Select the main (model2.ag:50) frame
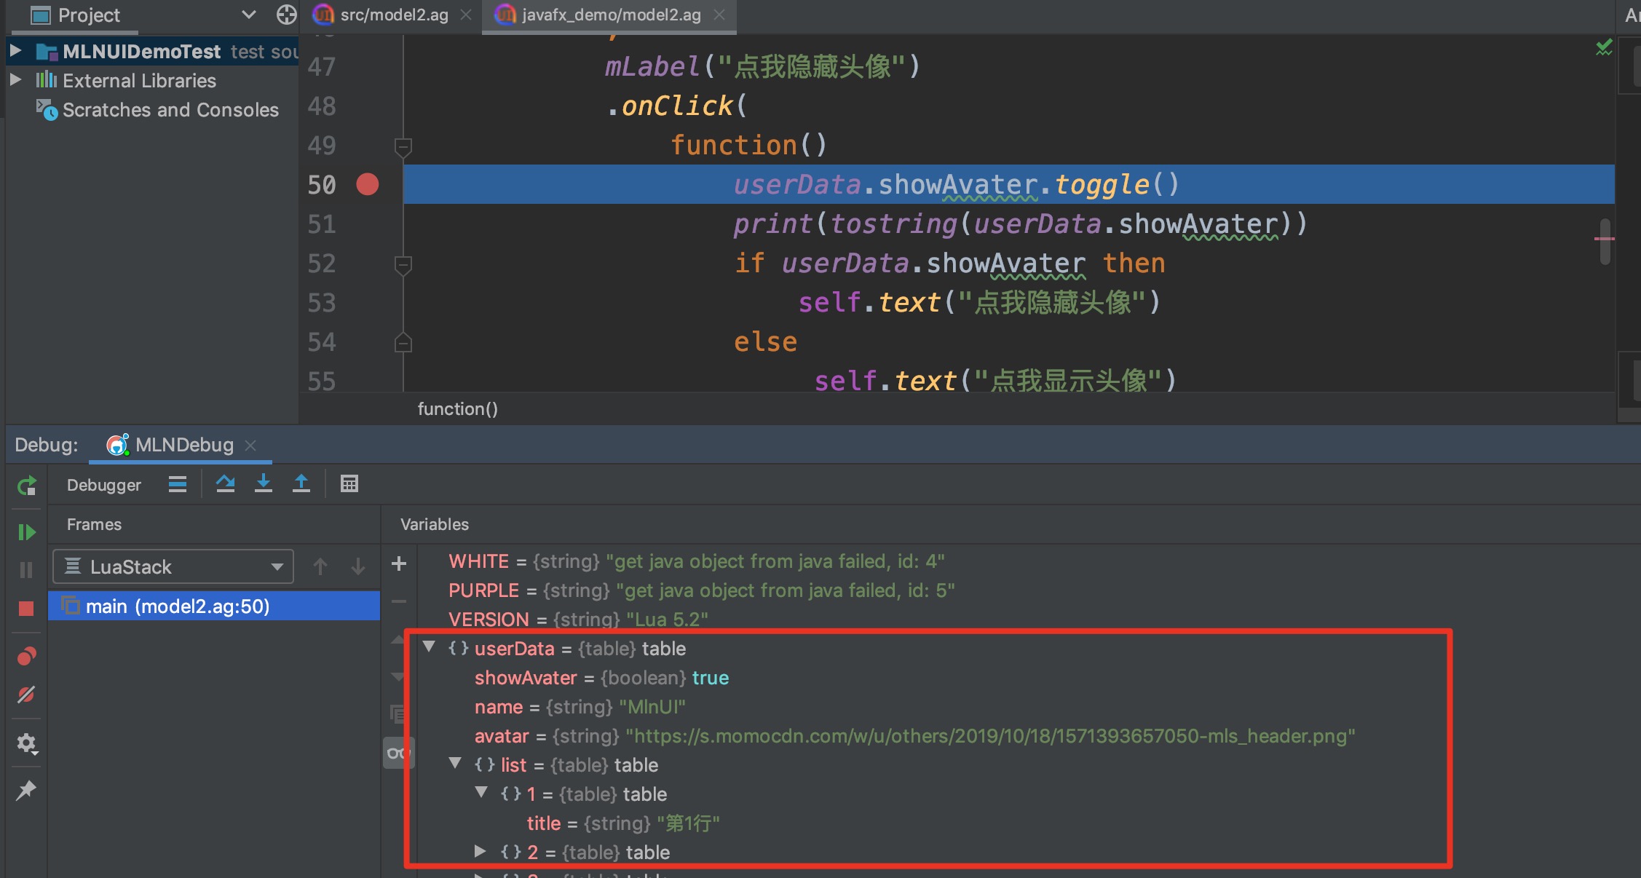 [178, 606]
